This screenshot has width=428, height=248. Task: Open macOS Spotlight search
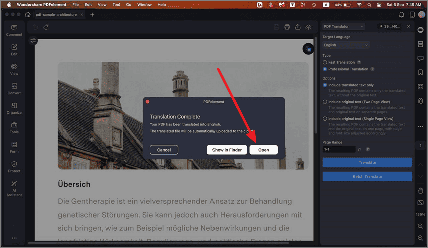pos(369,5)
